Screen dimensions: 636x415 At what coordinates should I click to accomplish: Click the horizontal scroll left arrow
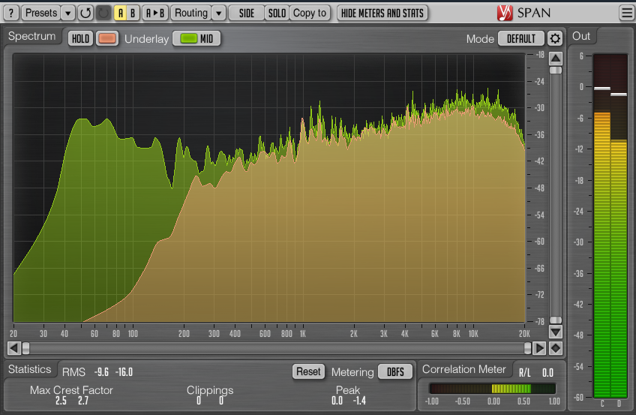coord(13,348)
